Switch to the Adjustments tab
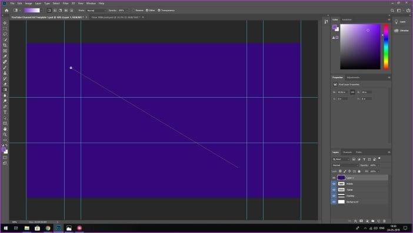 (x=353, y=78)
